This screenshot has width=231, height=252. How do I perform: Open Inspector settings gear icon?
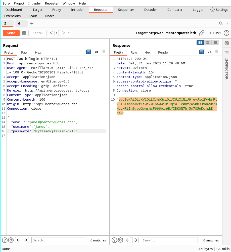[x=227, y=43]
